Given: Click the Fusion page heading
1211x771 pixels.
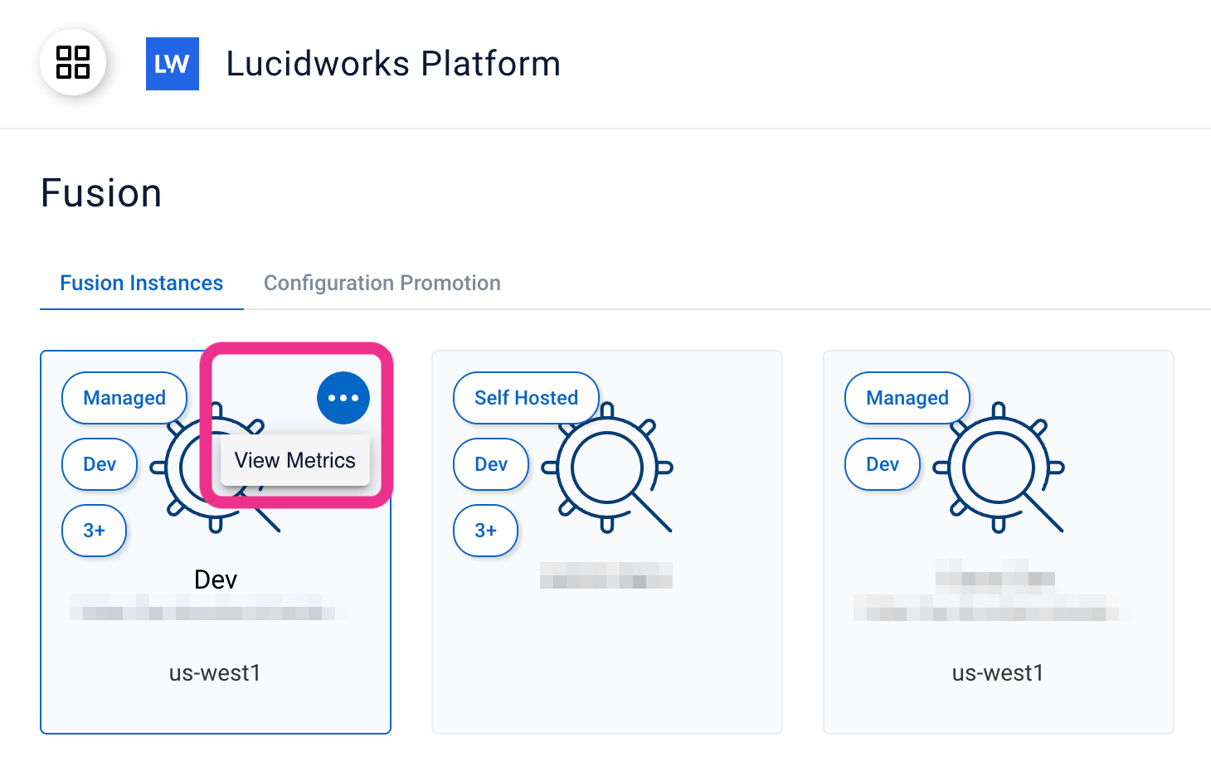Looking at the screenshot, I should (101, 193).
